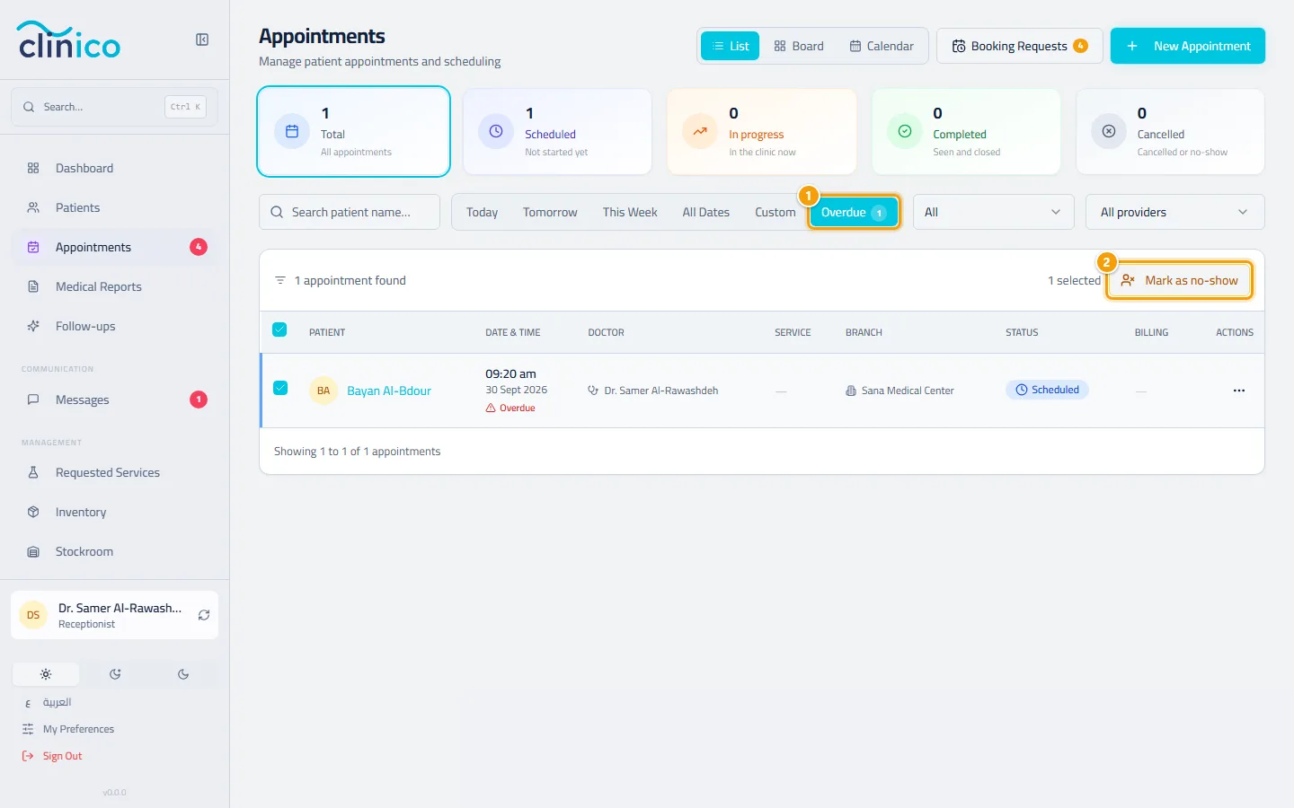Filter appointments by Today
The width and height of the screenshot is (1294, 808).
(482, 212)
